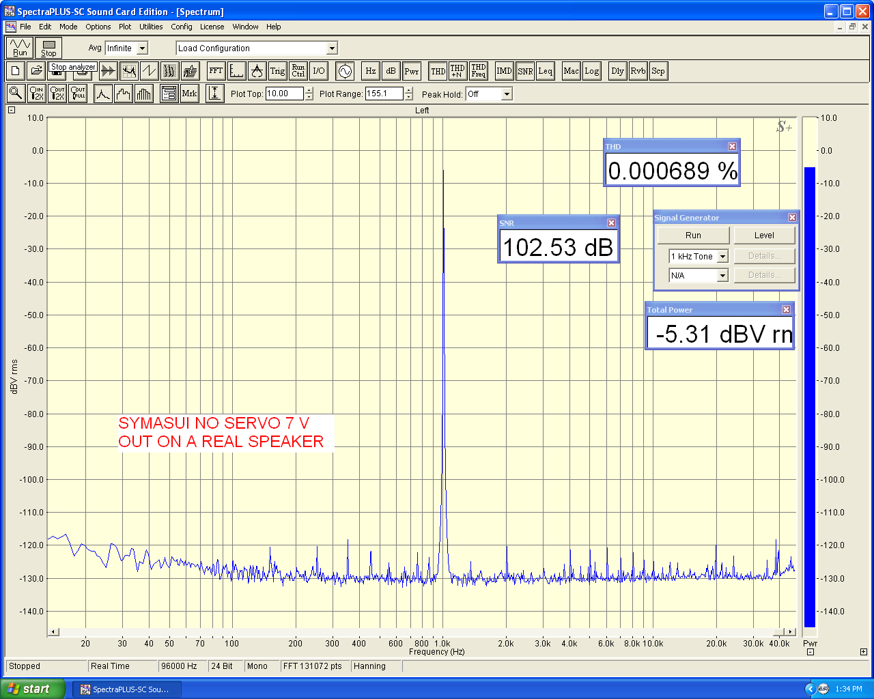The image size is (874, 699).
Task: Open the I/O device settings
Action: pyautogui.click(x=319, y=70)
